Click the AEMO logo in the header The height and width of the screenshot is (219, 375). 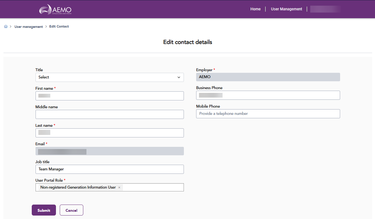(x=55, y=9)
